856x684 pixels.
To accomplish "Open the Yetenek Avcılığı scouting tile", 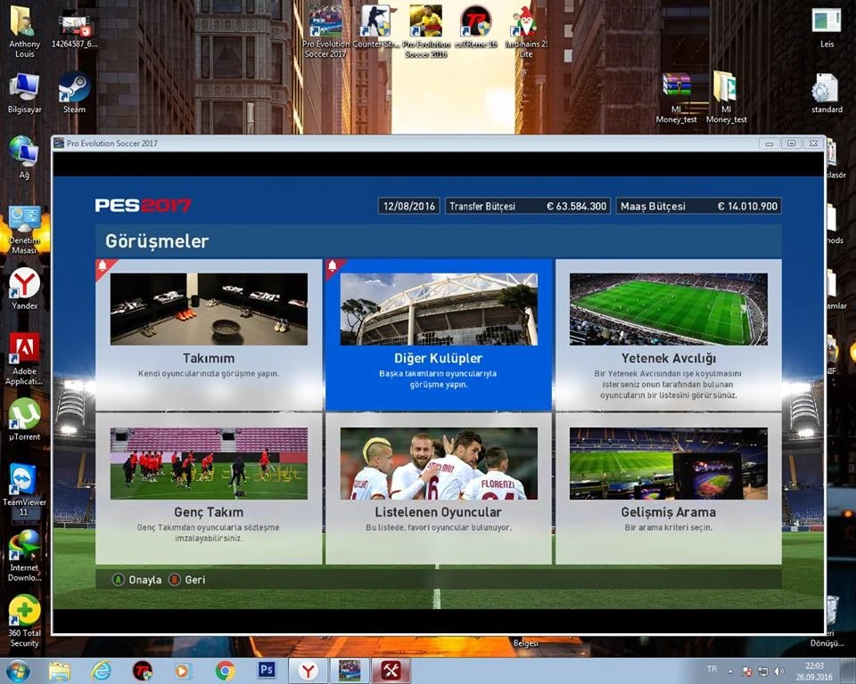I will 668,334.
